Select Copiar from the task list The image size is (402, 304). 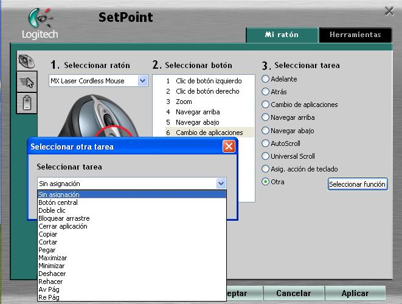[132, 234]
